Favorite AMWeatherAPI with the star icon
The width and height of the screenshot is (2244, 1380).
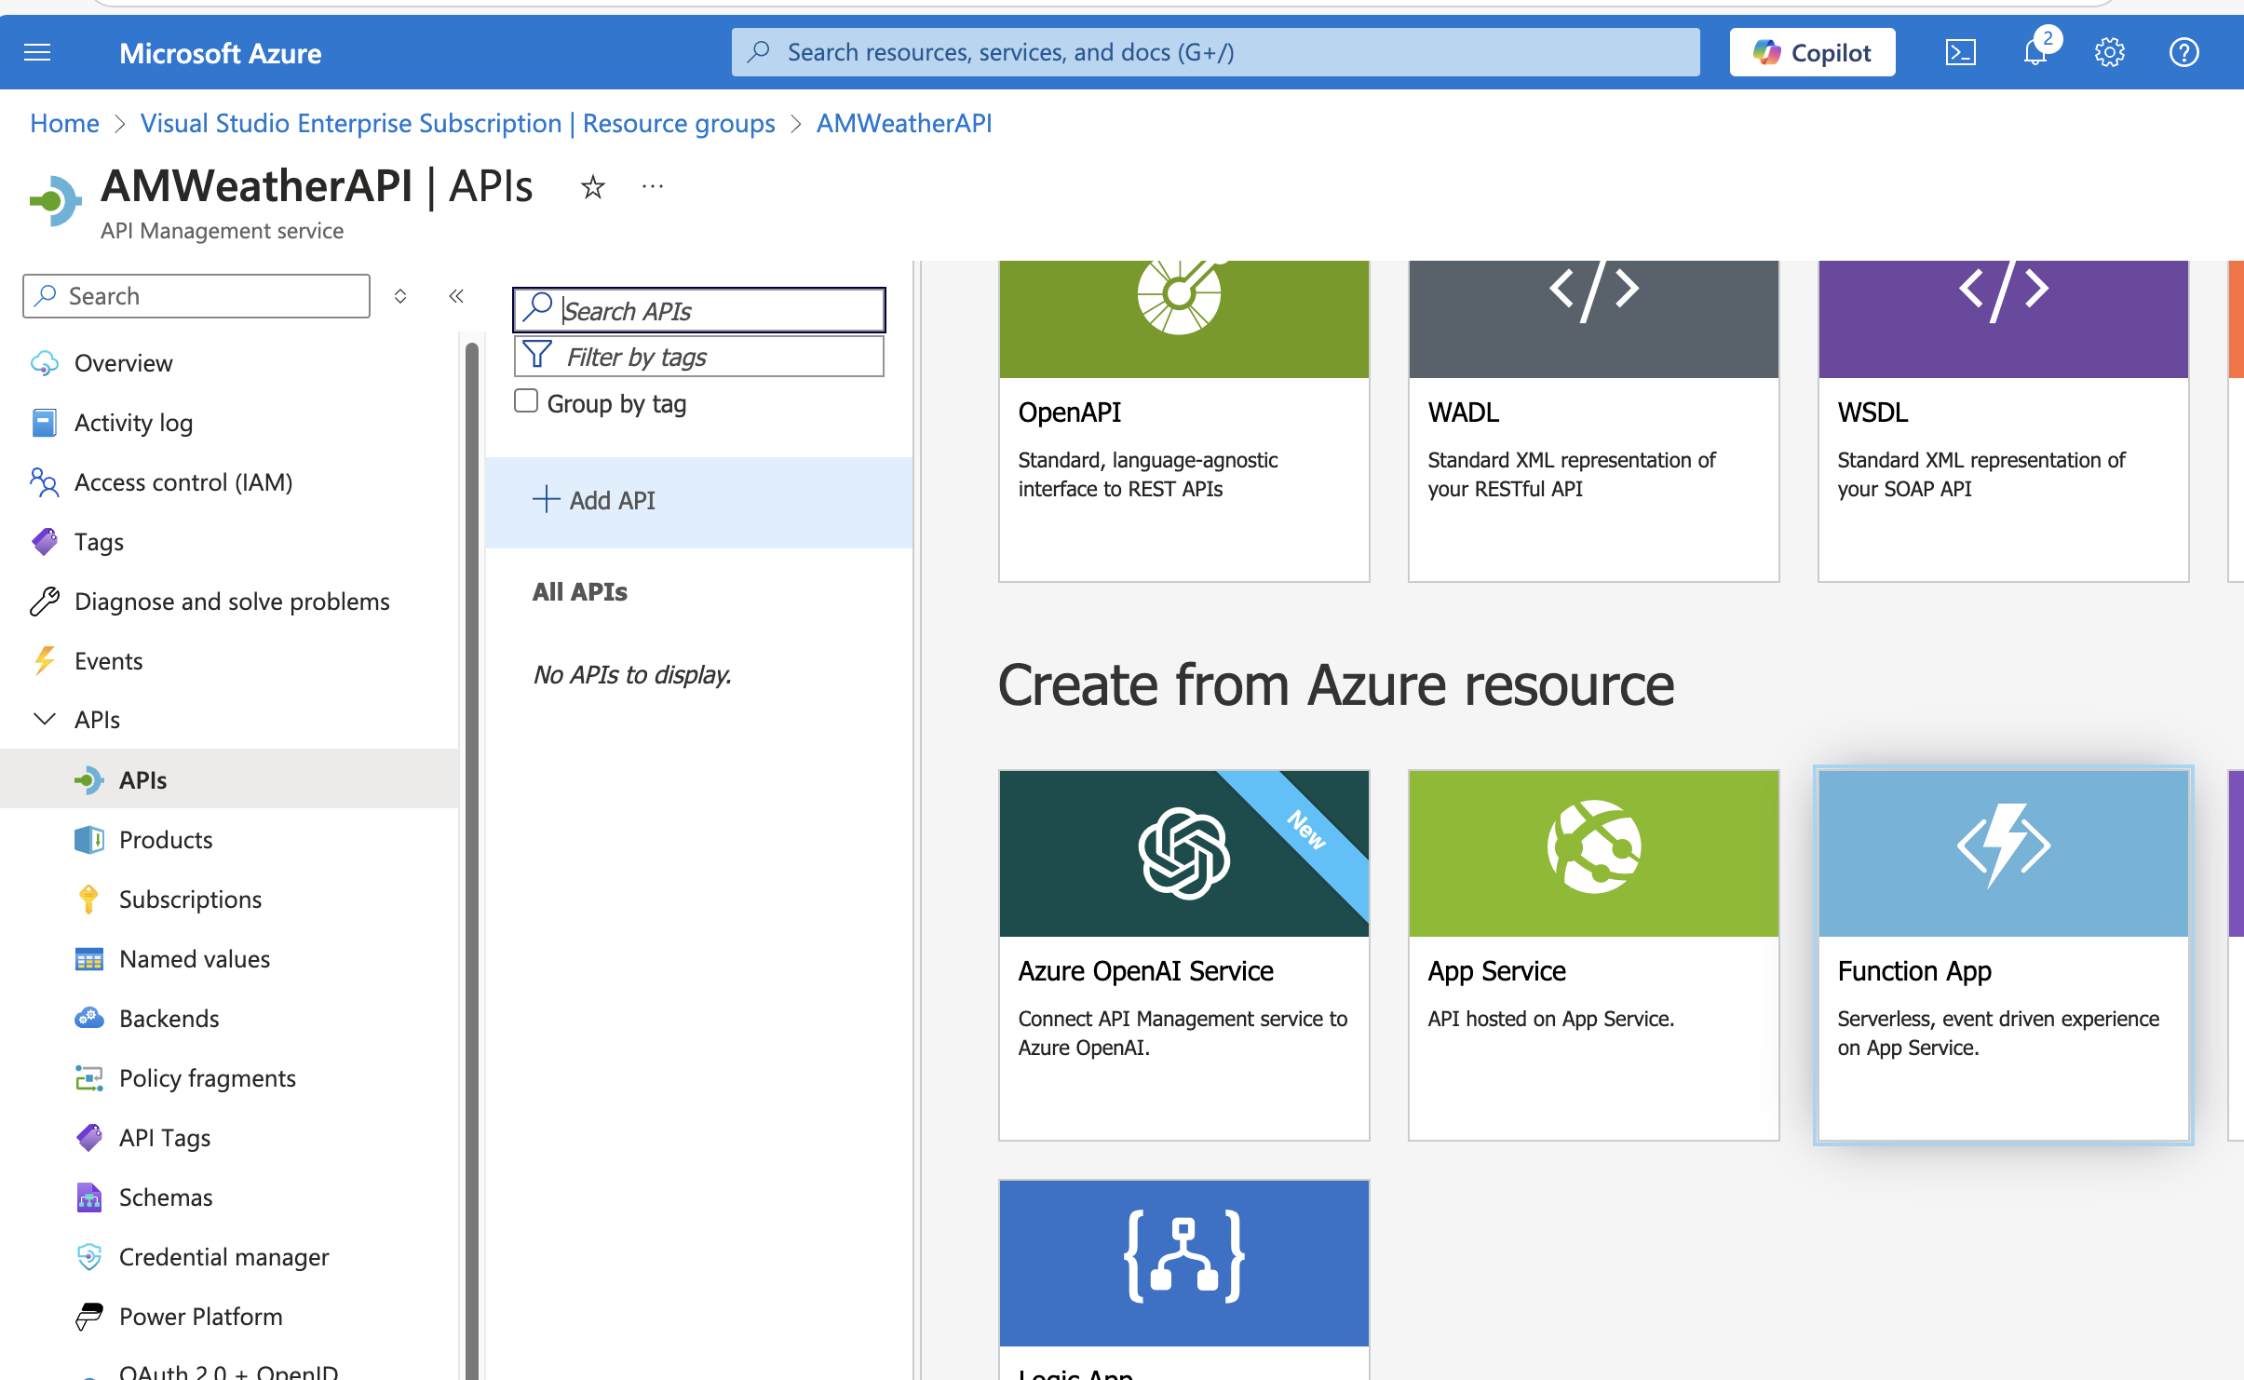click(592, 187)
